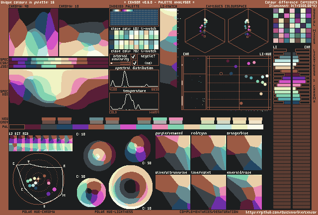This screenshot has height=215, width=318.
Task: Click the COMPLEMENTARIES/DESATURATION footer label
Action: point(209,212)
